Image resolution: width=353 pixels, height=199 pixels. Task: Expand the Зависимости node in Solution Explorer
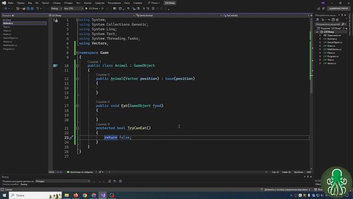320,35
